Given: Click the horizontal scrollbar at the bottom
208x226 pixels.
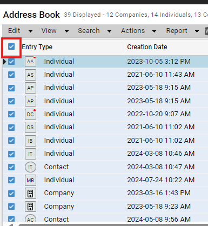Looking at the screenshot, I should pos(113,225).
